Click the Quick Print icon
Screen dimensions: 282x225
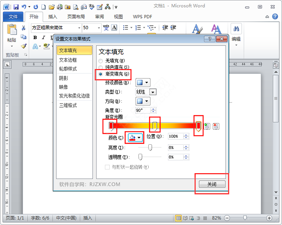point(60,7)
